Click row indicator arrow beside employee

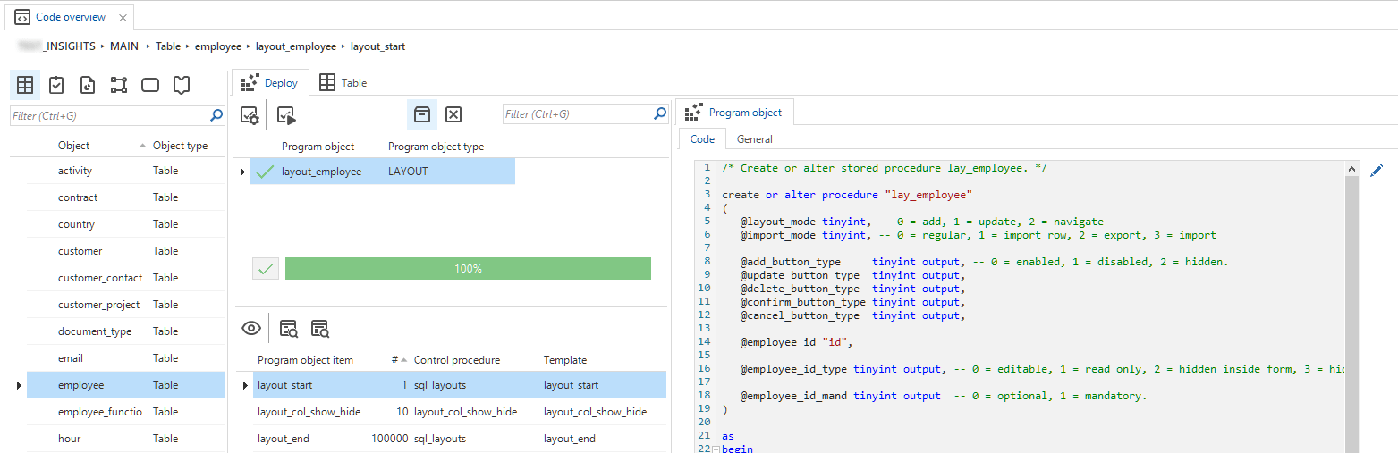coord(18,385)
